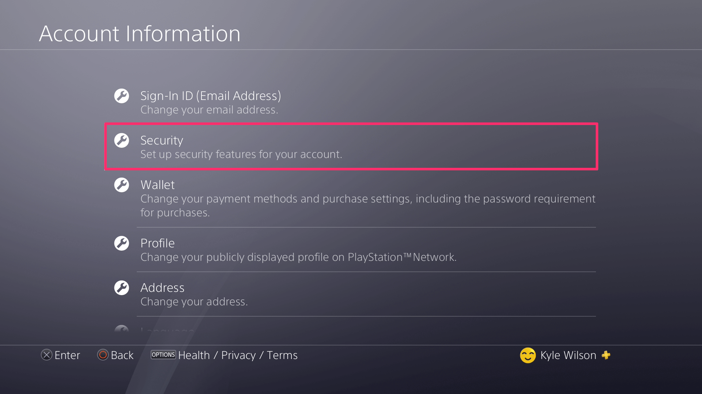Open the Wallet settings item

(x=158, y=185)
